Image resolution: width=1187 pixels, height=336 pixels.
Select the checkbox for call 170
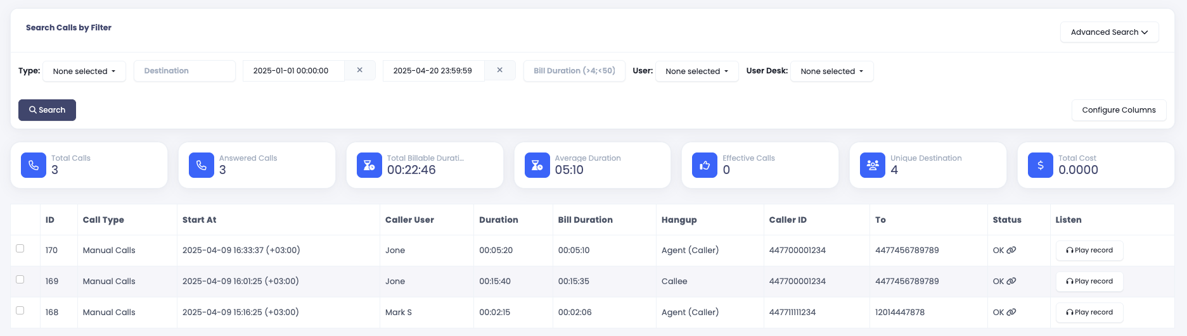click(20, 249)
